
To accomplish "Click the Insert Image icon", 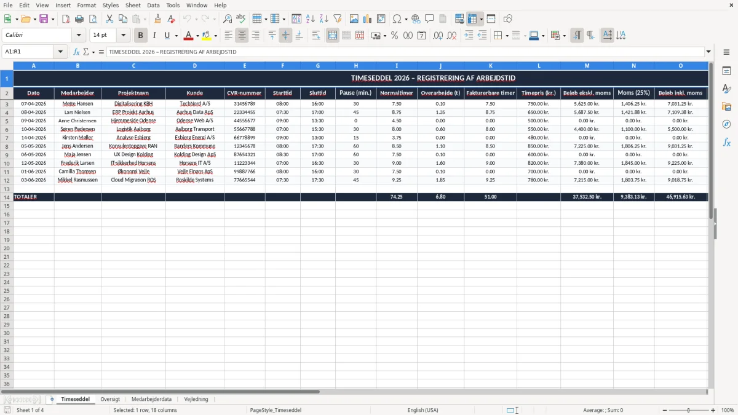I will pyautogui.click(x=354, y=19).
